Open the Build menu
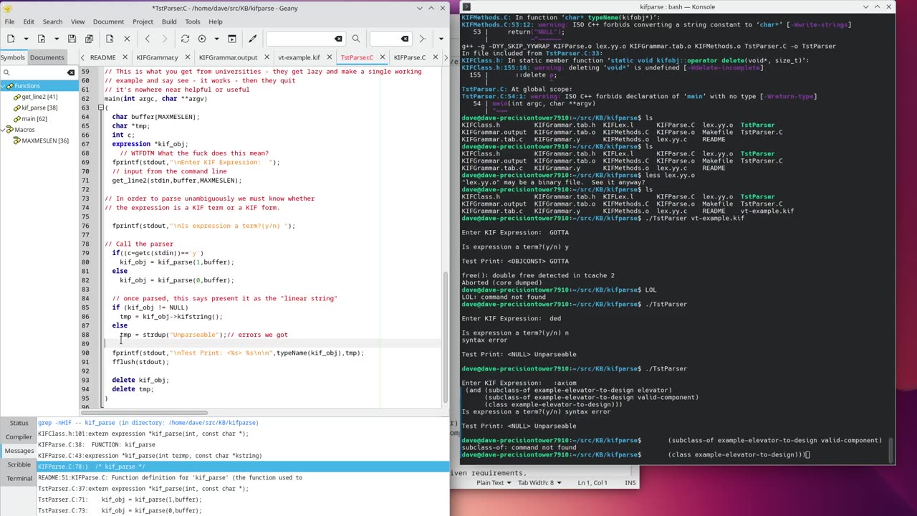This screenshot has height=516, width=917. (169, 21)
